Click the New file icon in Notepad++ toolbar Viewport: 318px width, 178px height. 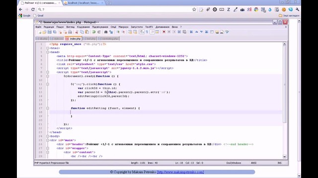pos(40,32)
